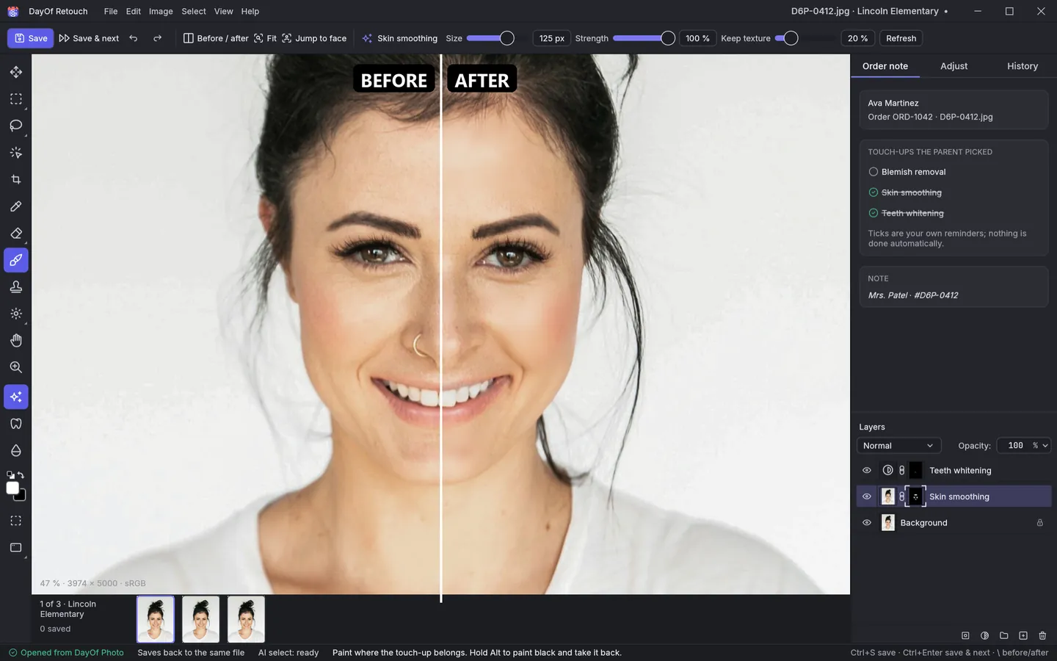
Task: Select the Move tool
Action: point(16,72)
